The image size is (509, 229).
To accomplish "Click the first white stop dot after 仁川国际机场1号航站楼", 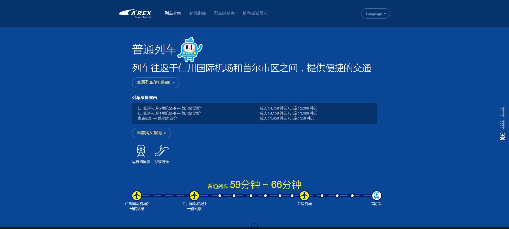I will [x=220, y=196].
